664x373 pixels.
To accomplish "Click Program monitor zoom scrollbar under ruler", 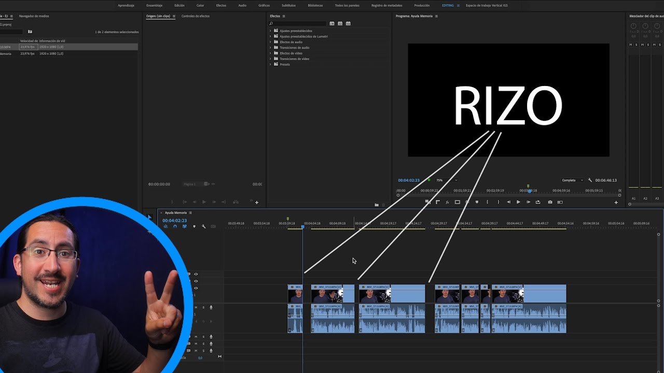I will 508,195.
